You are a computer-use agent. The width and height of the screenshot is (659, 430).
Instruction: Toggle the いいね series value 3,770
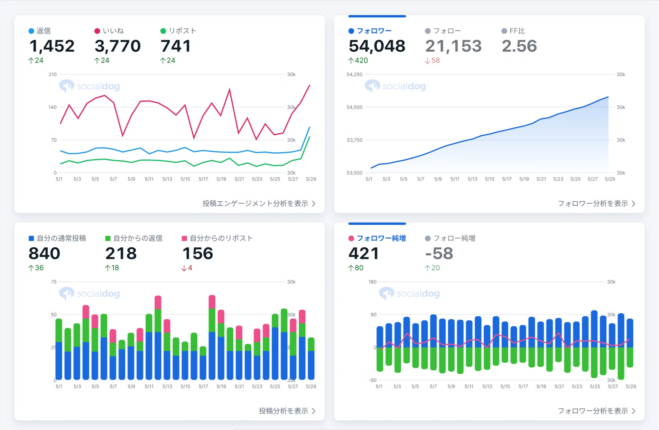(x=117, y=46)
